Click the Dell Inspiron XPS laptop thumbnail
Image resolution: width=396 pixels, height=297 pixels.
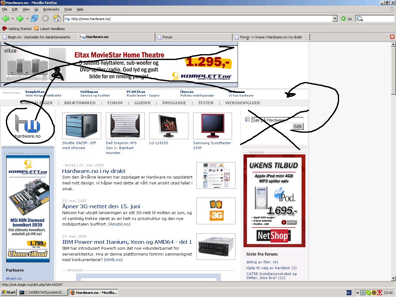coord(125,126)
